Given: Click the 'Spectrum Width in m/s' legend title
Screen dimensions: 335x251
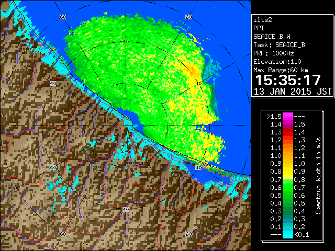Looking at the screenshot, I should pyautogui.click(x=318, y=176).
